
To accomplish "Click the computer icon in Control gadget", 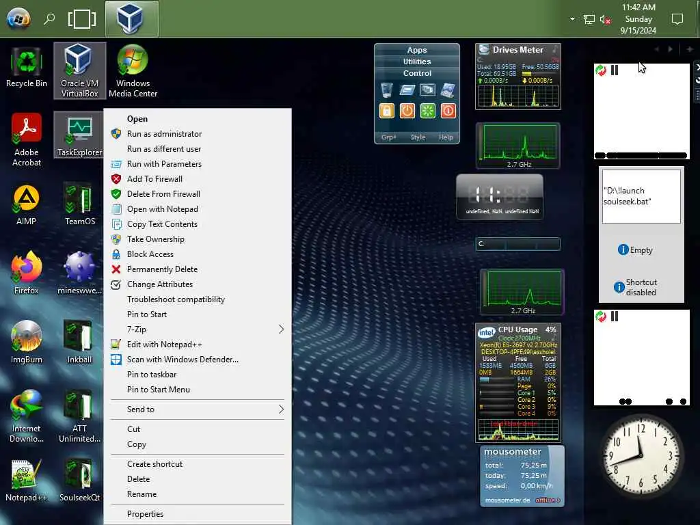I will [448, 90].
